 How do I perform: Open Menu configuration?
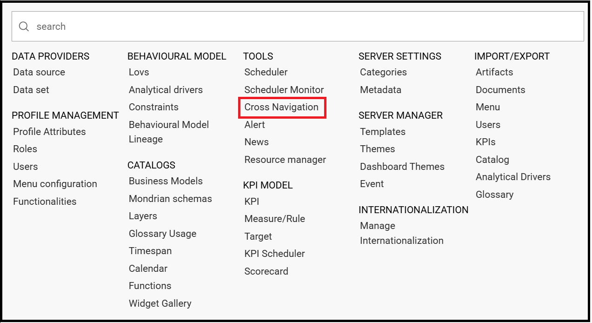pos(55,184)
